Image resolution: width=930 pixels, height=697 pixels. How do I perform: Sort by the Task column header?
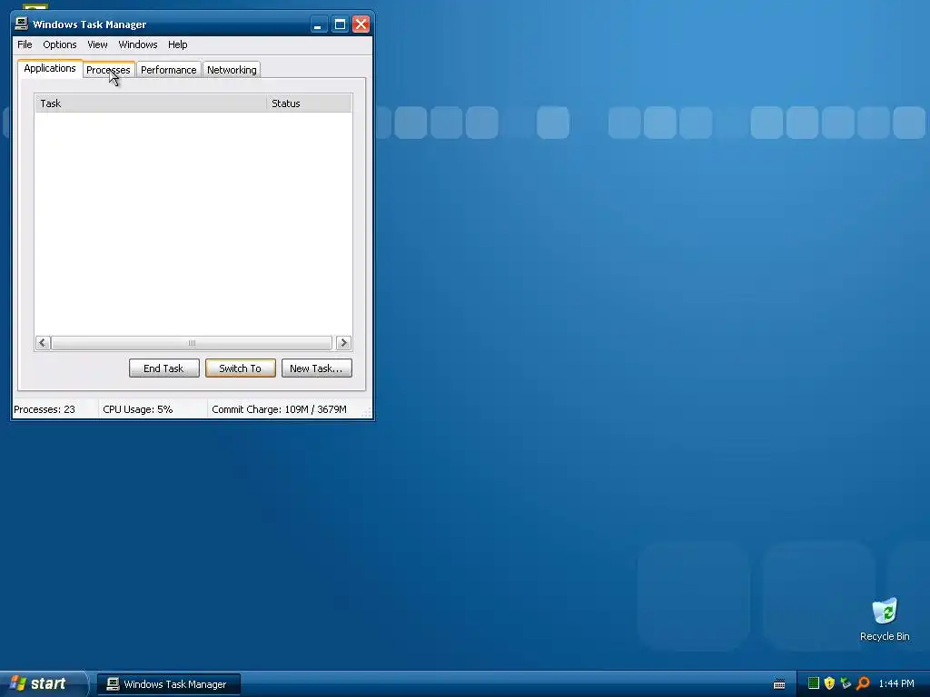click(x=151, y=103)
